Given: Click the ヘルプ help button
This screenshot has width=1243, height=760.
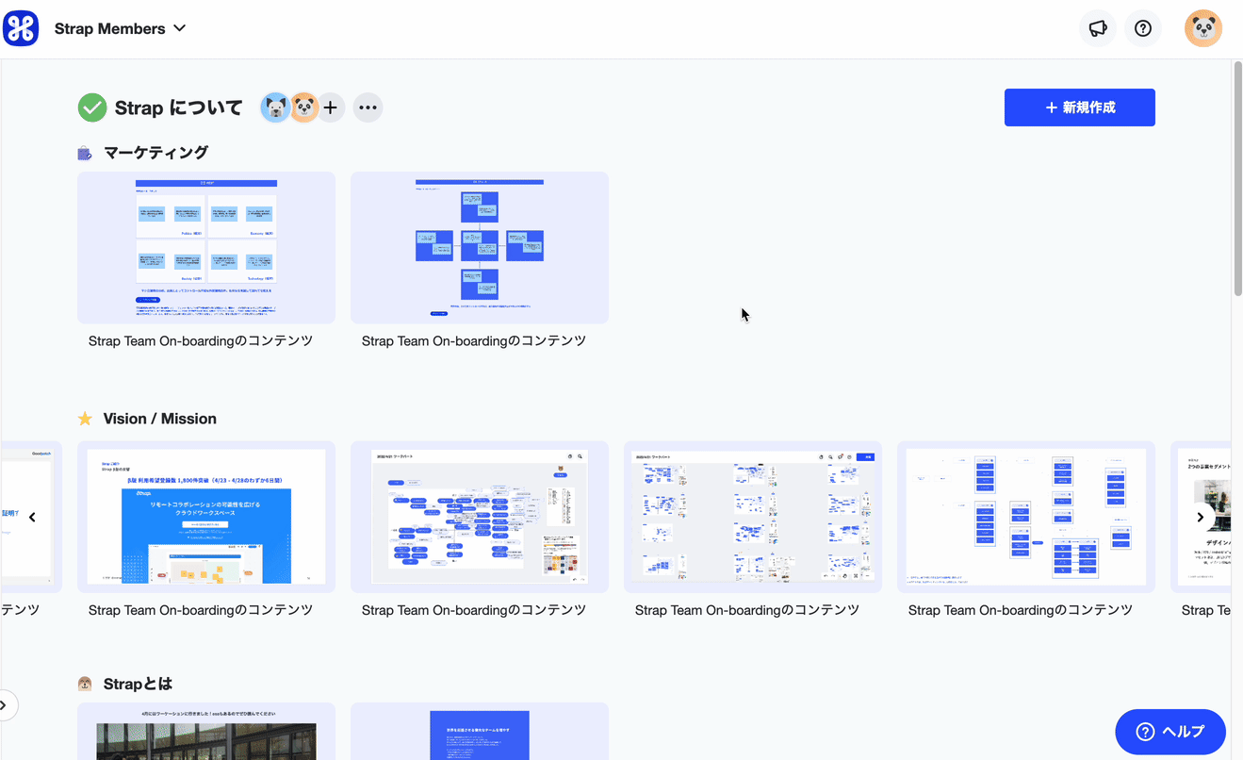Looking at the screenshot, I should (1170, 732).
